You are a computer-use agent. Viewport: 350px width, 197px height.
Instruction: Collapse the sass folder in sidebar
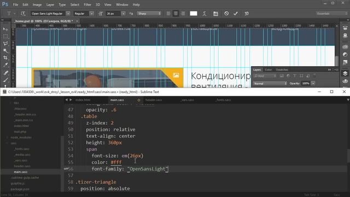[7, 143]
